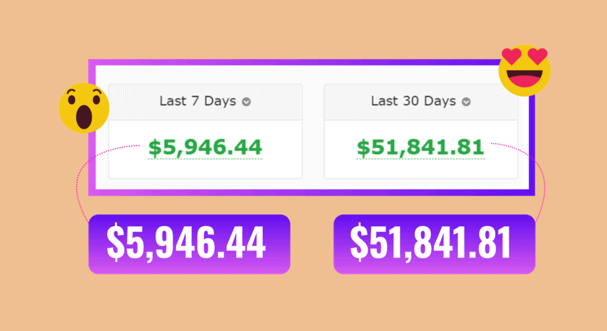Open the green $51,841.81 earnings link
Viewport: 607px width, 331px height.
[x=420, y=147]
